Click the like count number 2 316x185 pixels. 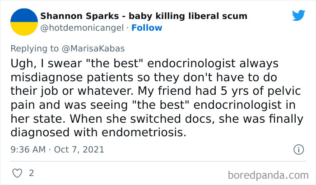point(31,173)
